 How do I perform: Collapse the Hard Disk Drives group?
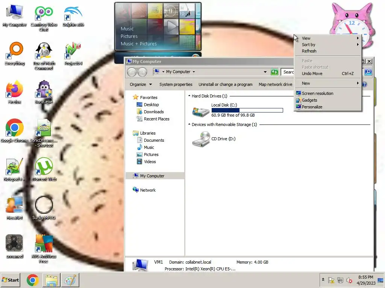(189, 96)
